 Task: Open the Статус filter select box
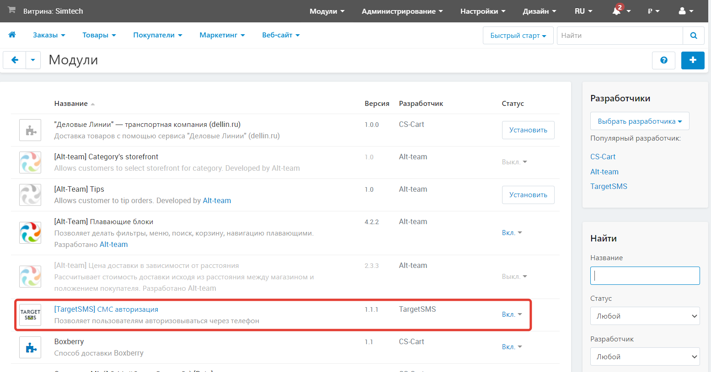645,316
